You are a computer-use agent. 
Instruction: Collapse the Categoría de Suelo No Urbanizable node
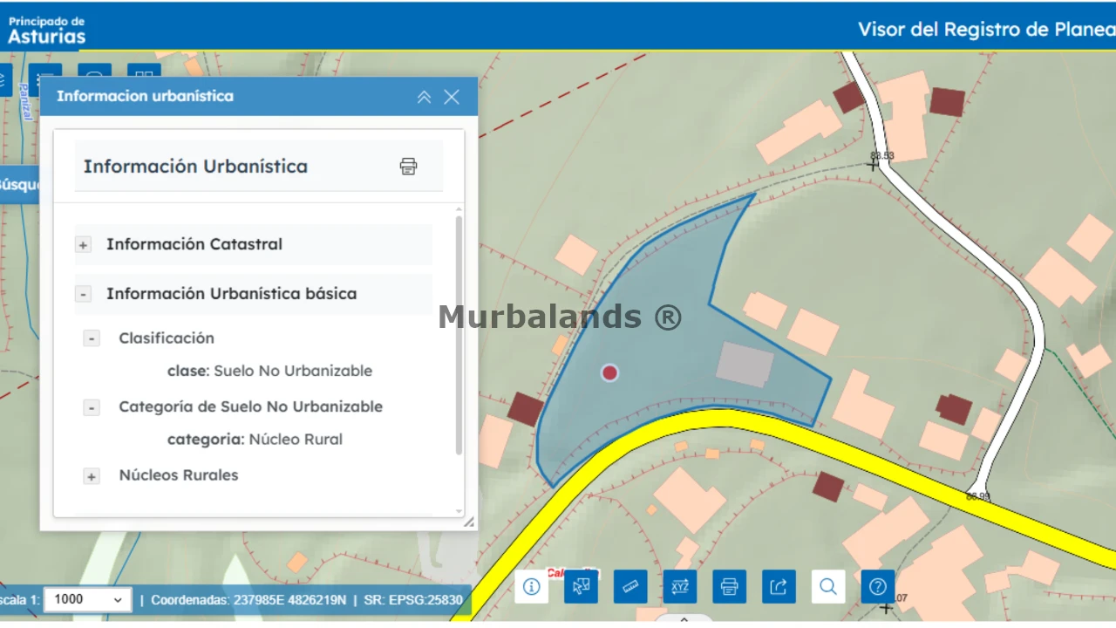click(x=92, y=407)
